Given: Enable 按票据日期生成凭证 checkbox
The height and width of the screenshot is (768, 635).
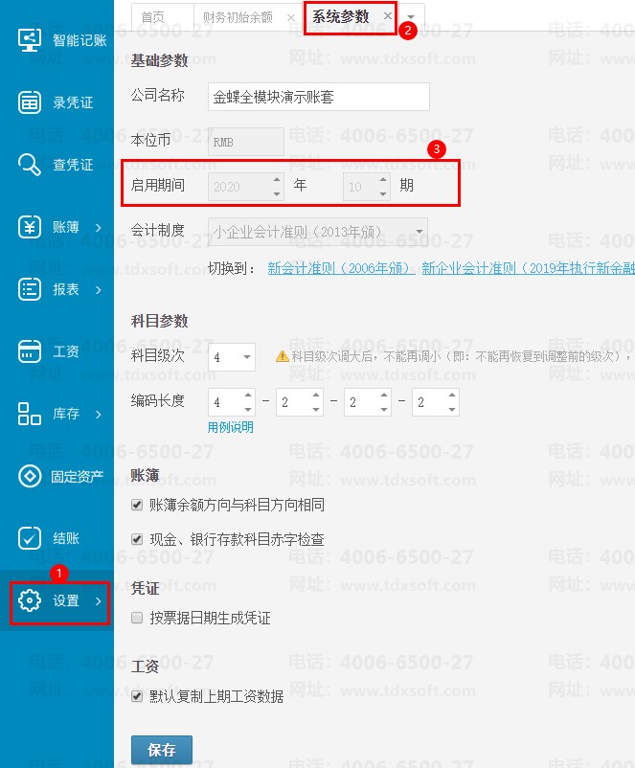Looking at the screenshot, I should (x=137, y=619).
